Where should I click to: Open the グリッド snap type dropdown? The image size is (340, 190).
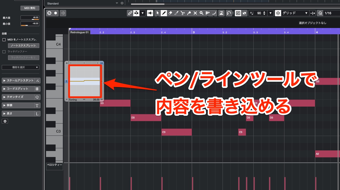[x=295, y=13]
